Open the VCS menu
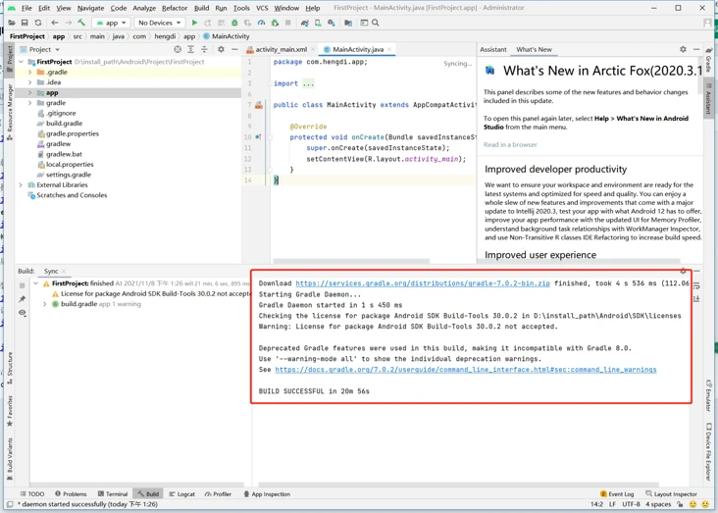718x513 pixels. (x=262, y=8)
